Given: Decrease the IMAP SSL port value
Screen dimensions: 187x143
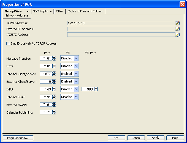Looking at the screenshot, I should [96, 90].
